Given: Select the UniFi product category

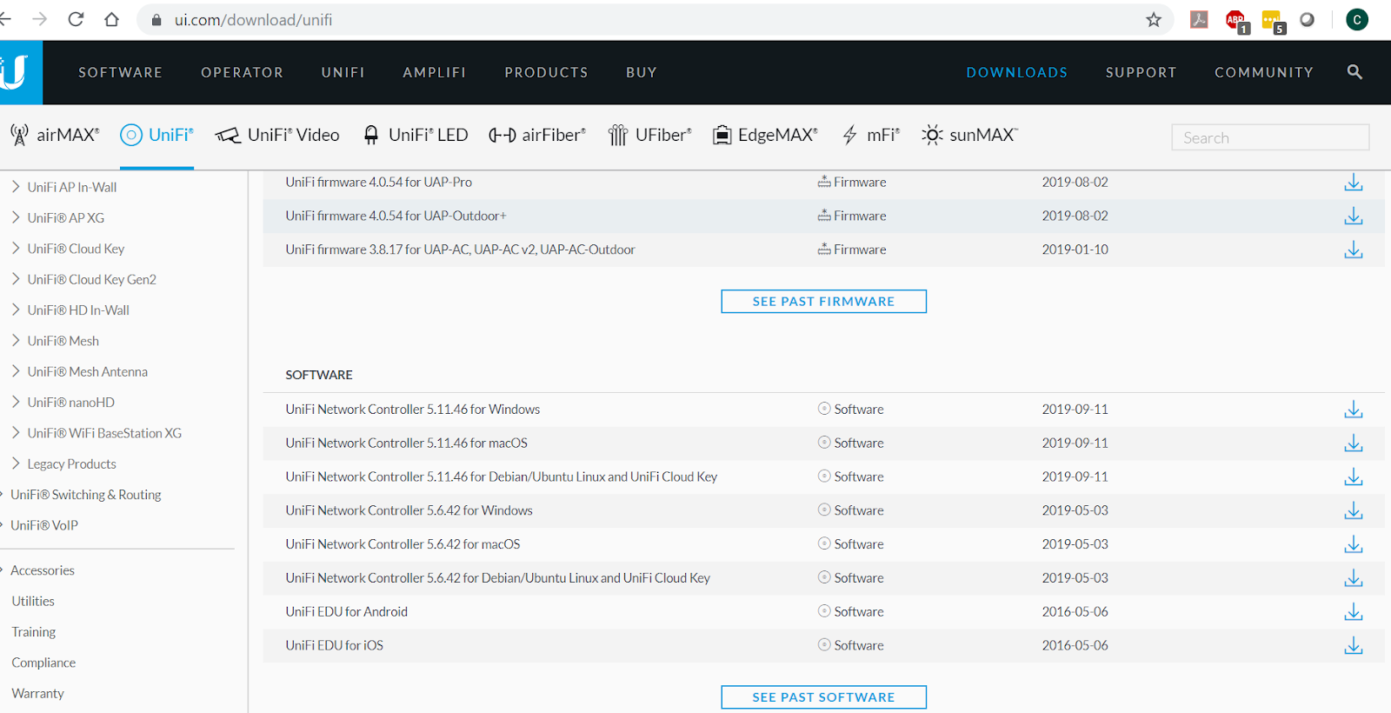Looking at the screenshot, I should tap(156, 135).
